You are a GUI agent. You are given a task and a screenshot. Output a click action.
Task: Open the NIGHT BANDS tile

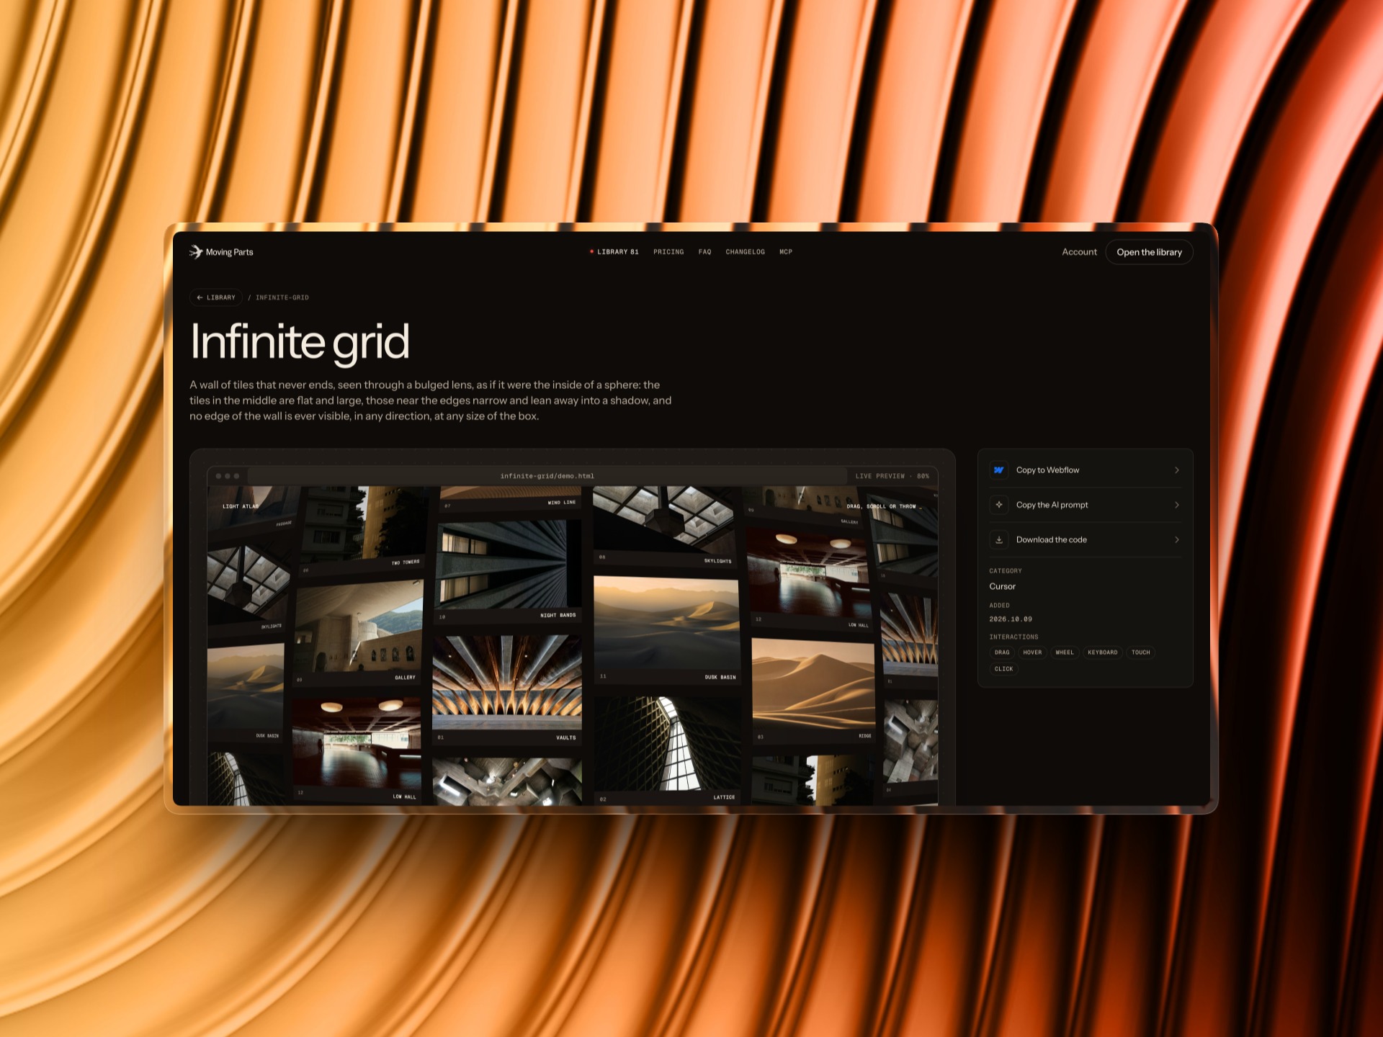(x=508, y=573)
